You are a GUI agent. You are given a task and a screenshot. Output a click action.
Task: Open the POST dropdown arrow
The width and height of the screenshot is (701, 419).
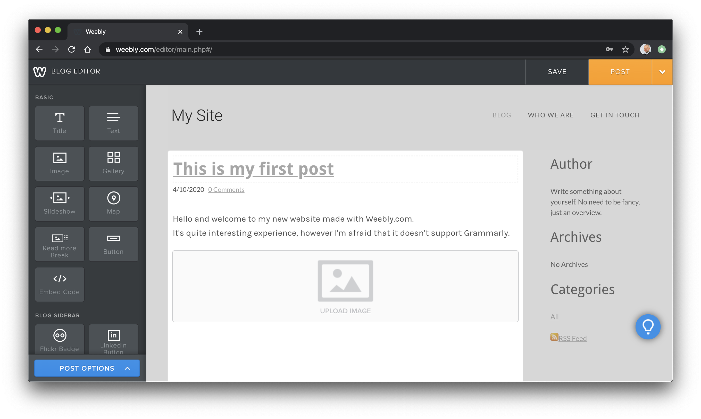[662, 72]
